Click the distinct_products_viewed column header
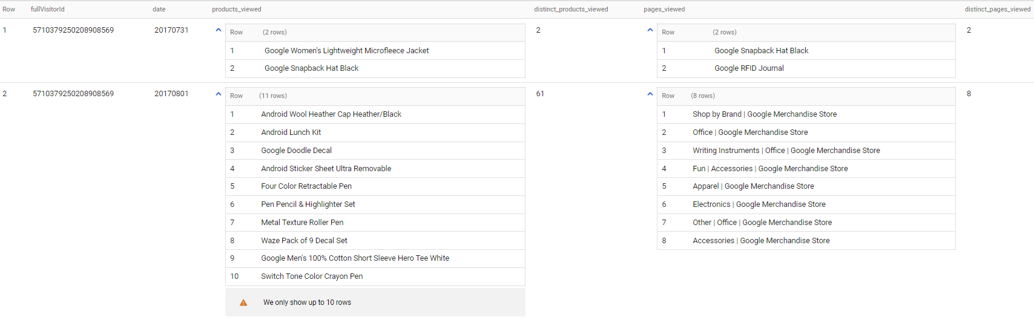 coord(571,9)
